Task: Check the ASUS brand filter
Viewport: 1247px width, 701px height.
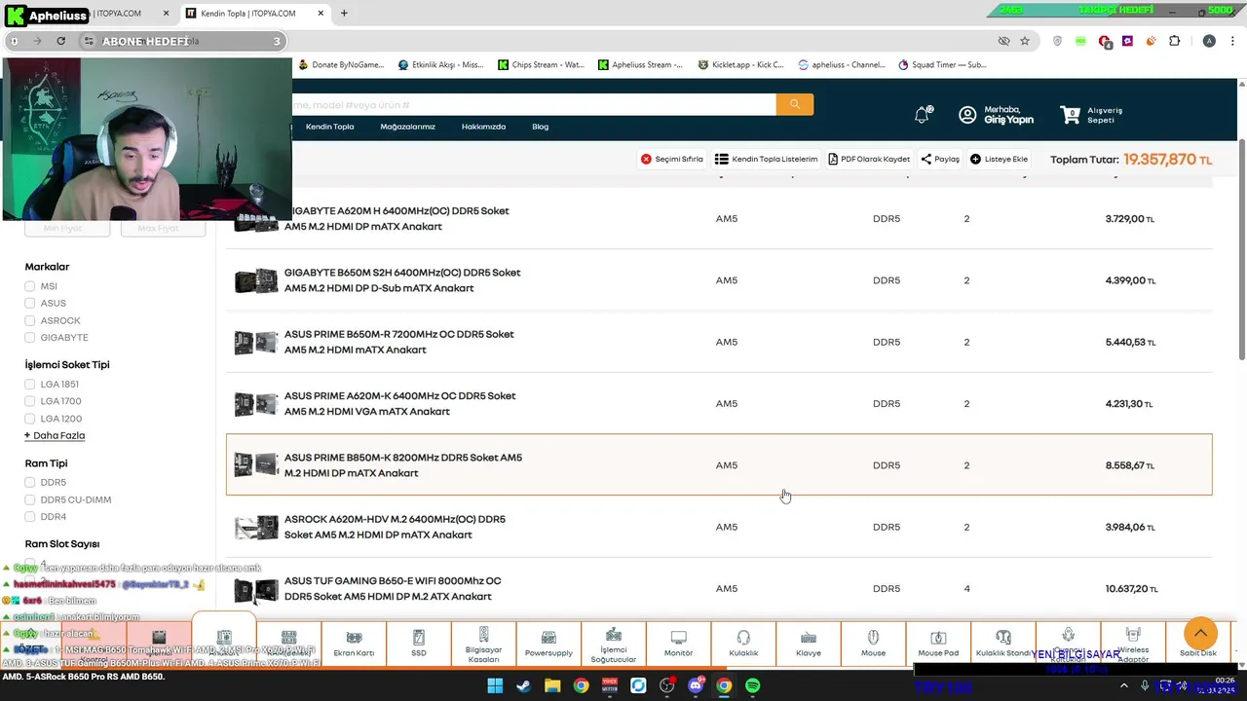Action: [30, 303]
